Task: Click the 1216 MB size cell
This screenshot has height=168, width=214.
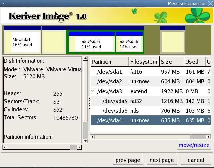Action: [x=172, y=101]
